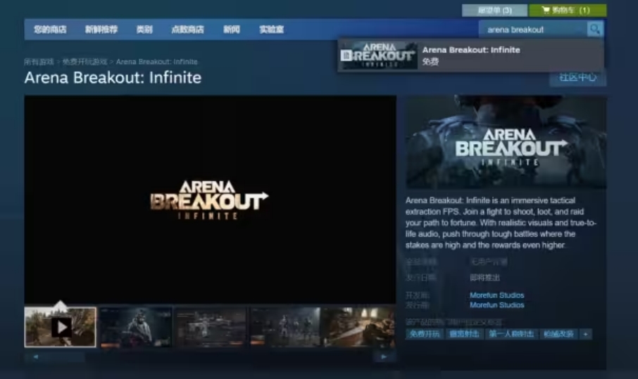Click the screenshot strip scrollbar track
Screen dimensions: 638x379
211,357
